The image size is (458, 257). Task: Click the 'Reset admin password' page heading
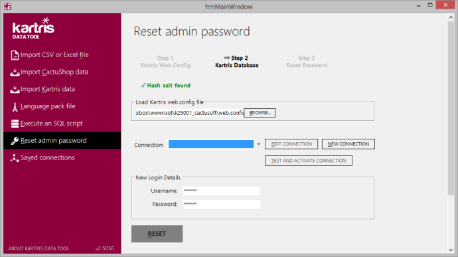pyautogui.click(x=192, y=32)
